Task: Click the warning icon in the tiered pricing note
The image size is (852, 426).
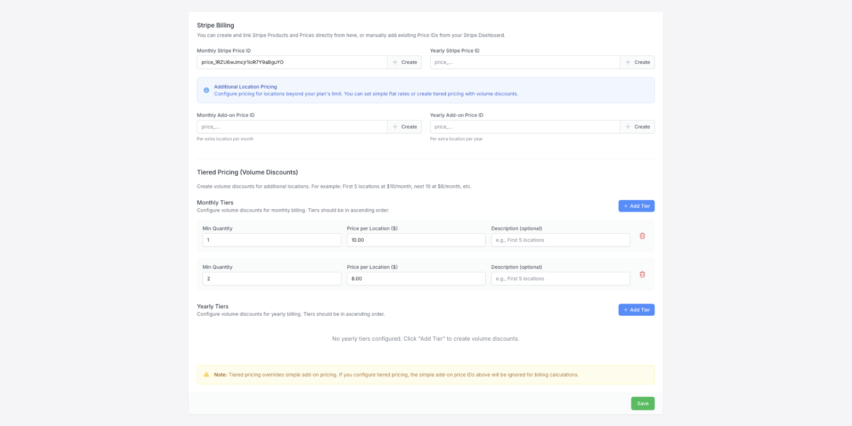Action: (207, 375)
